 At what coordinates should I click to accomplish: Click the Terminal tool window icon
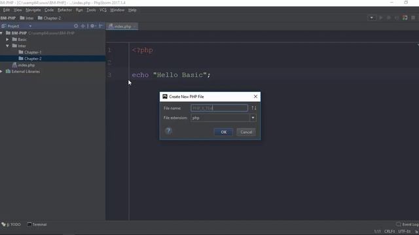coord(29,225)
